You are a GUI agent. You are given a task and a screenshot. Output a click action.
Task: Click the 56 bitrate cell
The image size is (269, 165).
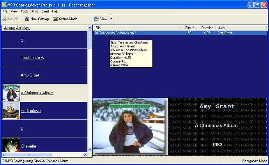(189, 33)
